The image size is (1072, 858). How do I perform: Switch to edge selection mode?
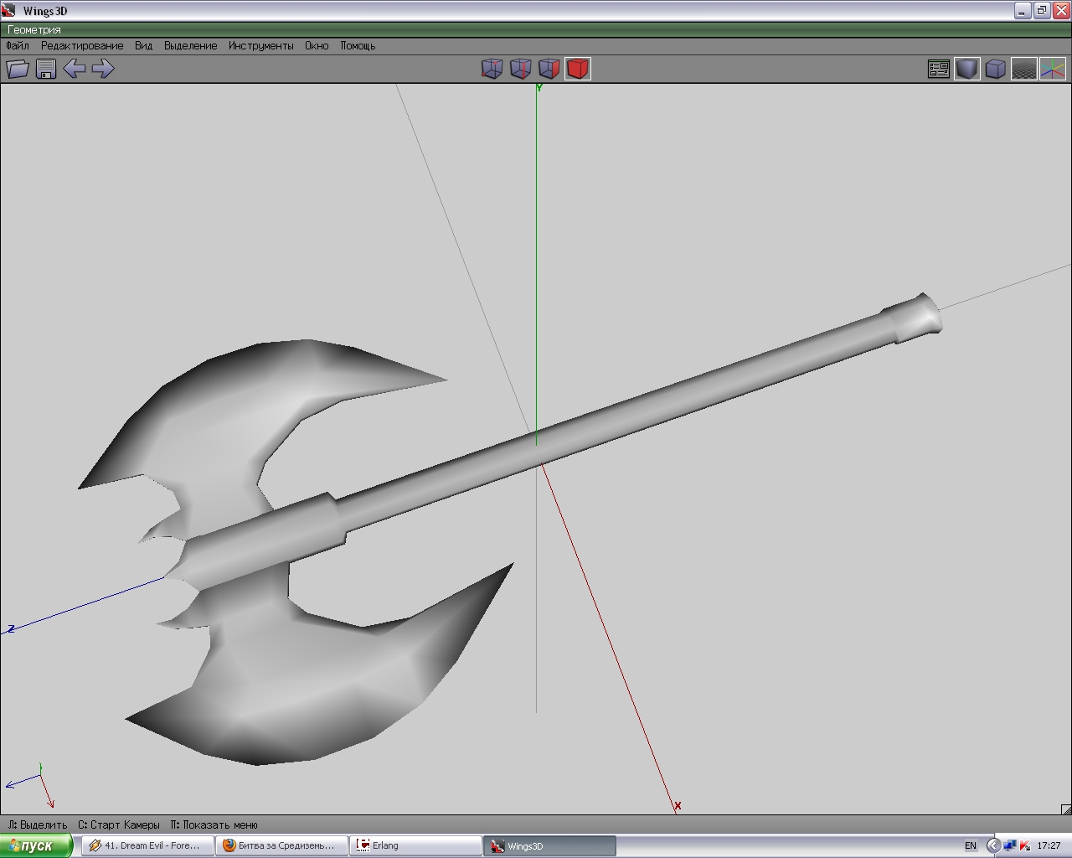coord(521,69)
